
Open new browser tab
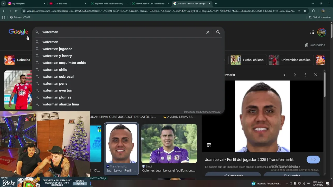216,4
